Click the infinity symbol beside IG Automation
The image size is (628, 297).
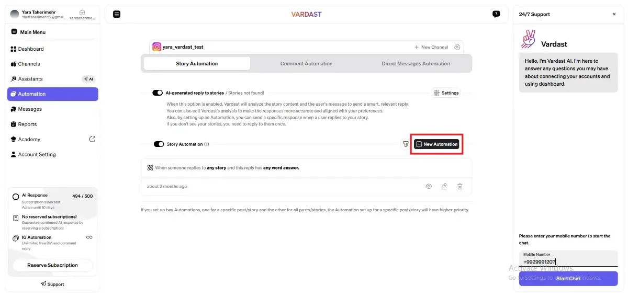click(x=89, y=237)
